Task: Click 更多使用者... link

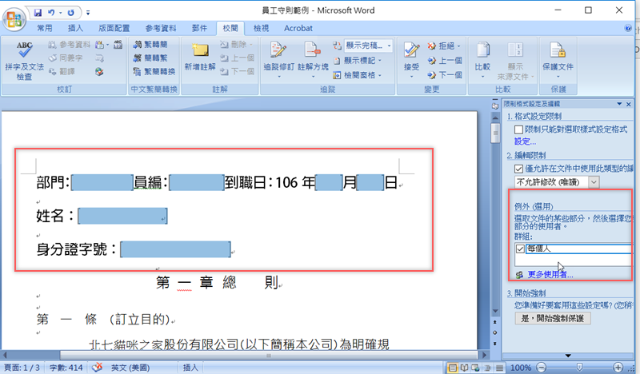Action: tap(550, 275)
